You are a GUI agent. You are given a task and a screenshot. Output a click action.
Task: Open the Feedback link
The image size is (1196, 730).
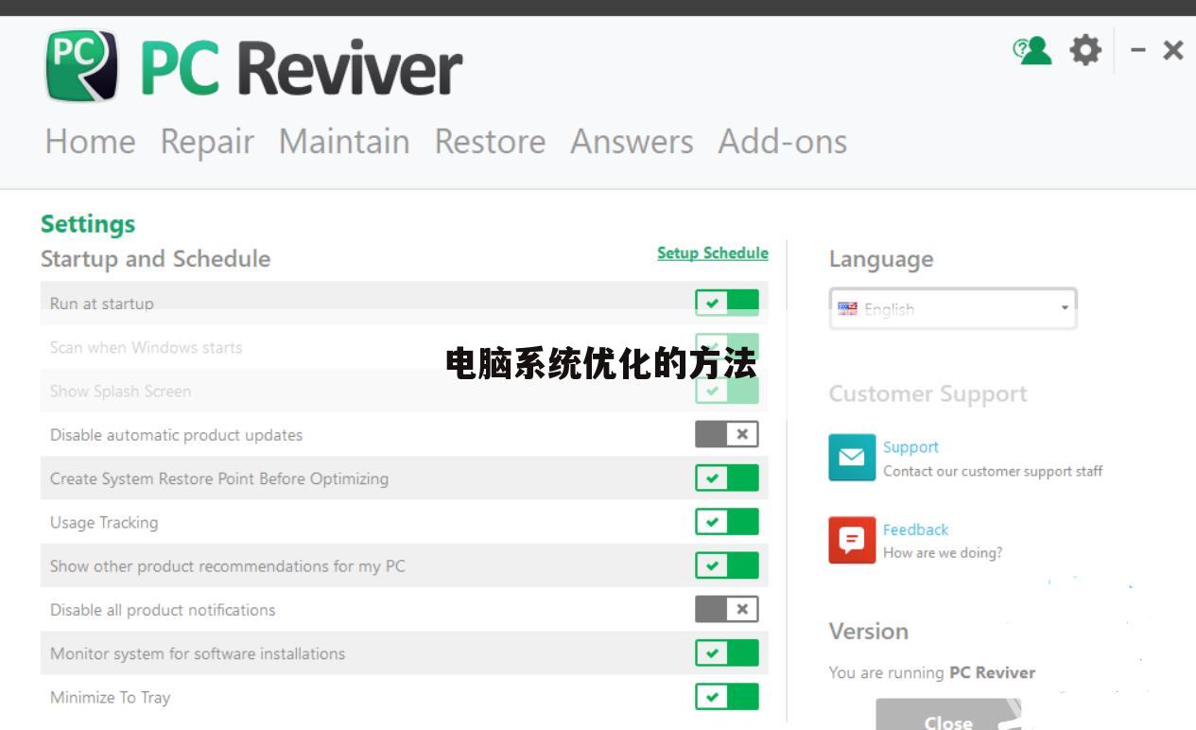915,530
